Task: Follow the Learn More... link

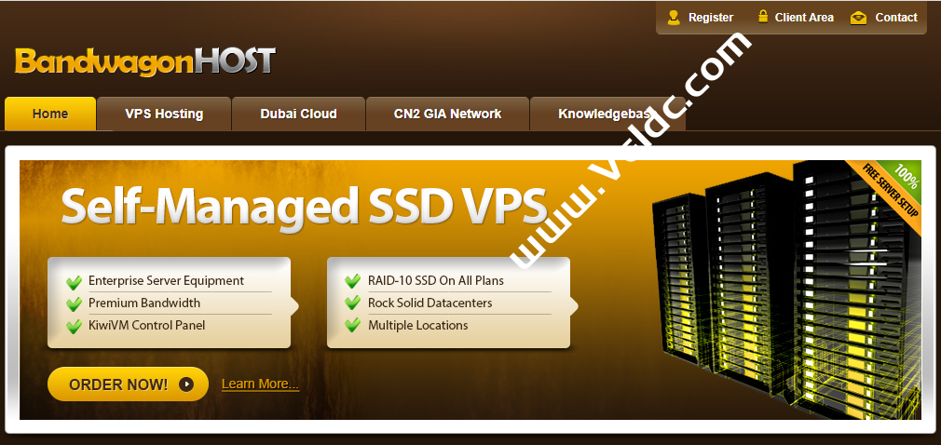Action: [261, 384]
